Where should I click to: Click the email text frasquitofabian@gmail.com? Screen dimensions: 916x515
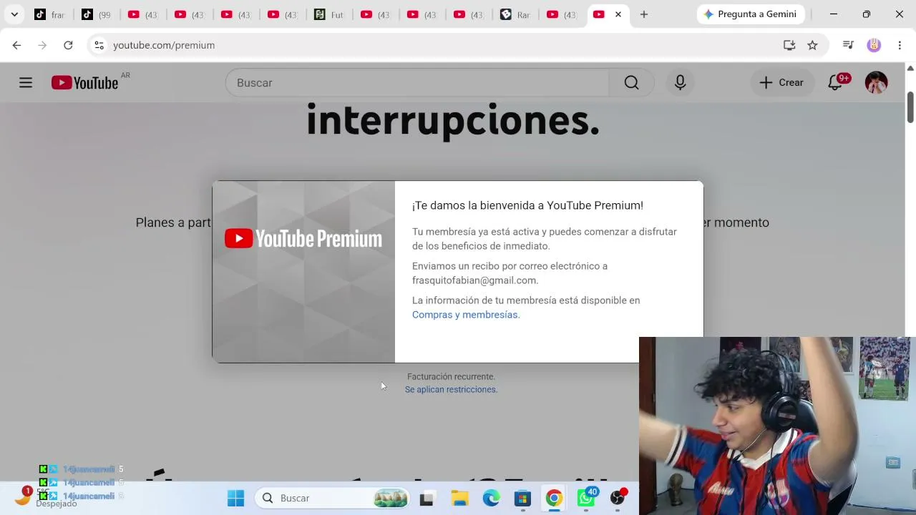(474, 280)
